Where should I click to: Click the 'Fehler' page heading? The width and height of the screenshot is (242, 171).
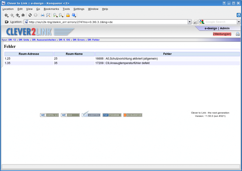[10, 46]
